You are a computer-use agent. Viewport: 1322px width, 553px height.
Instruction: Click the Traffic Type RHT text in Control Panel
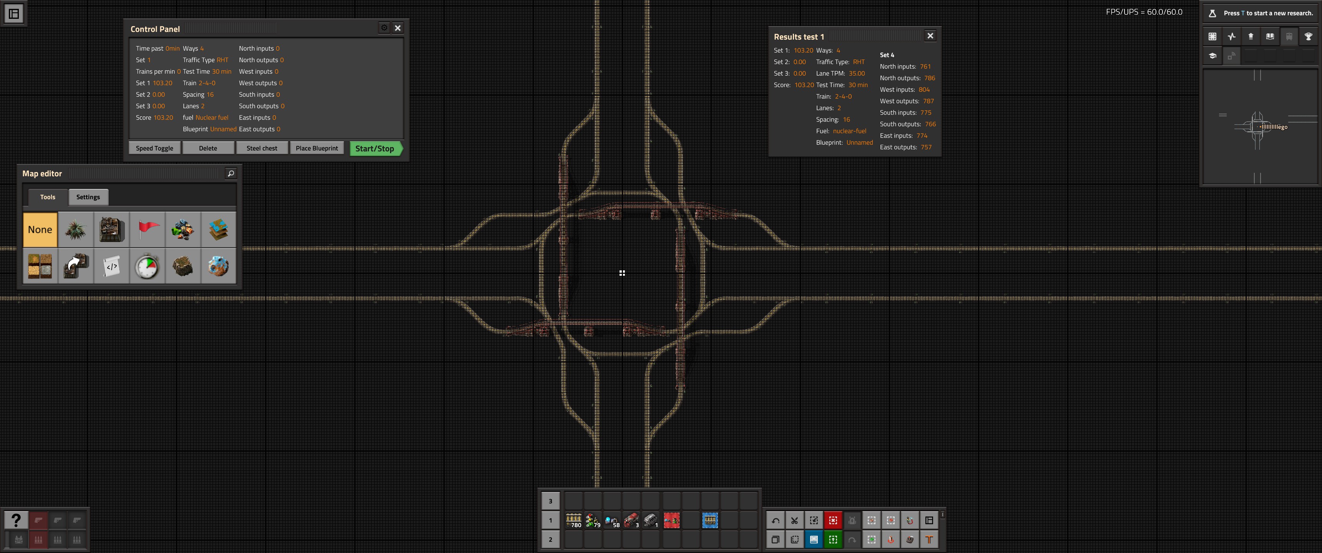click(205, 60)
